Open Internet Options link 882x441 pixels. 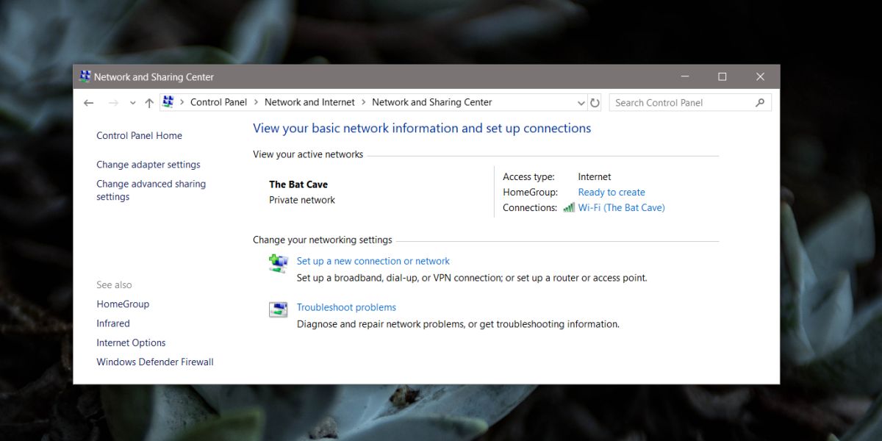pos(131,343)
